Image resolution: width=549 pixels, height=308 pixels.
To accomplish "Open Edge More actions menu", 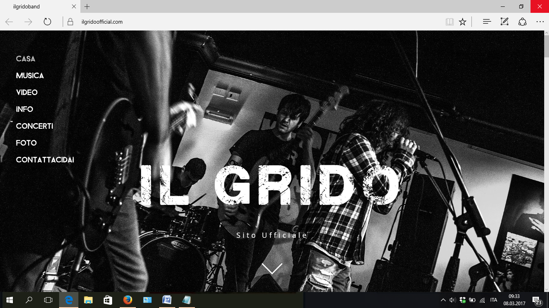I will coord(540,22).
